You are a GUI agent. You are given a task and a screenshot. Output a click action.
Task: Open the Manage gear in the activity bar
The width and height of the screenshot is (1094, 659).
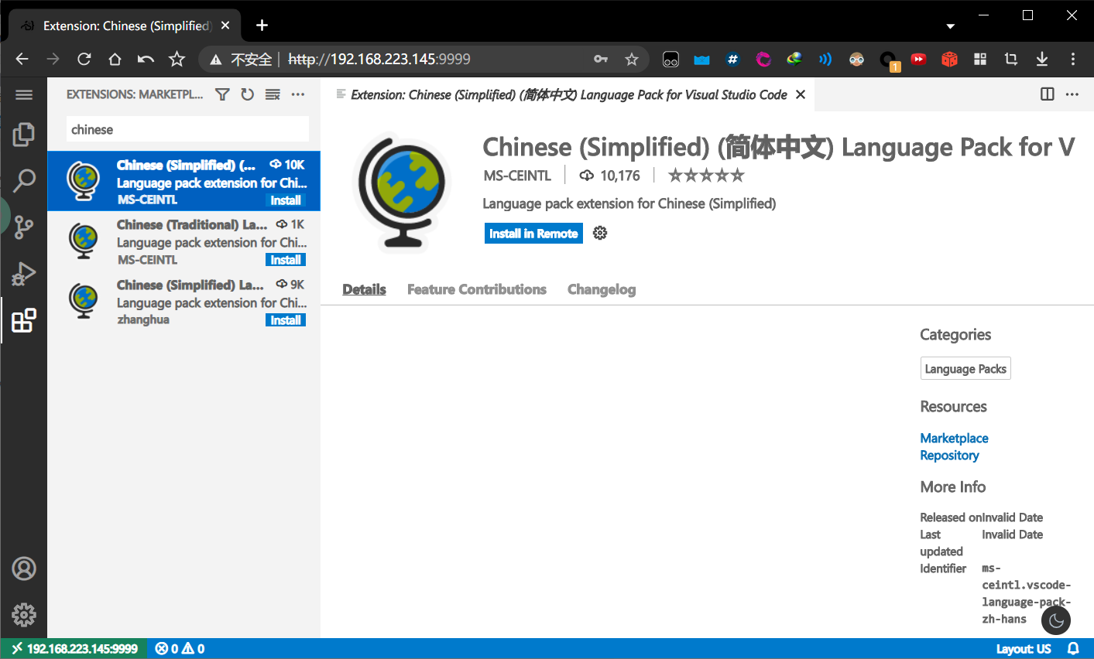24,615
